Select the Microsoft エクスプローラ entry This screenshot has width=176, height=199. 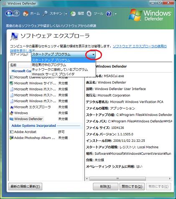point(32,107)
